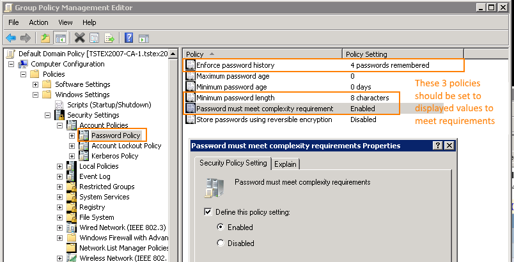
Task: Click the complexity requirement policy row icon
Action: click(190, 109)
